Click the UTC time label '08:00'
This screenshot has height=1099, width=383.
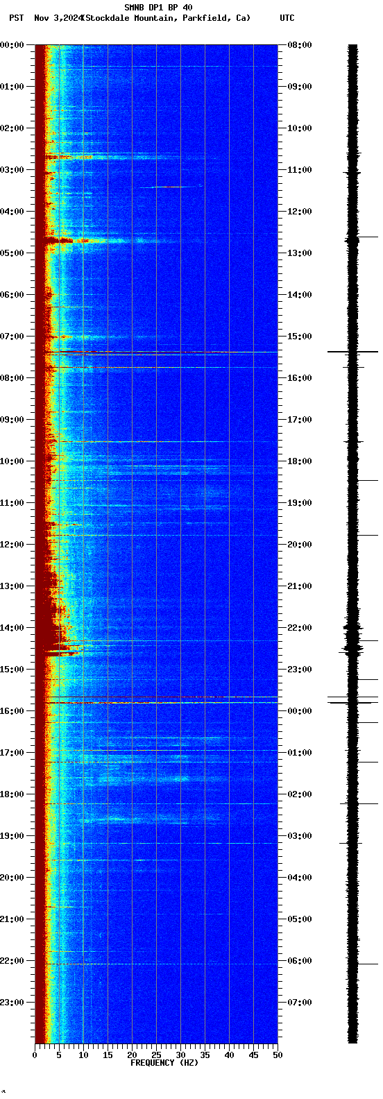(x=300, y=45)
